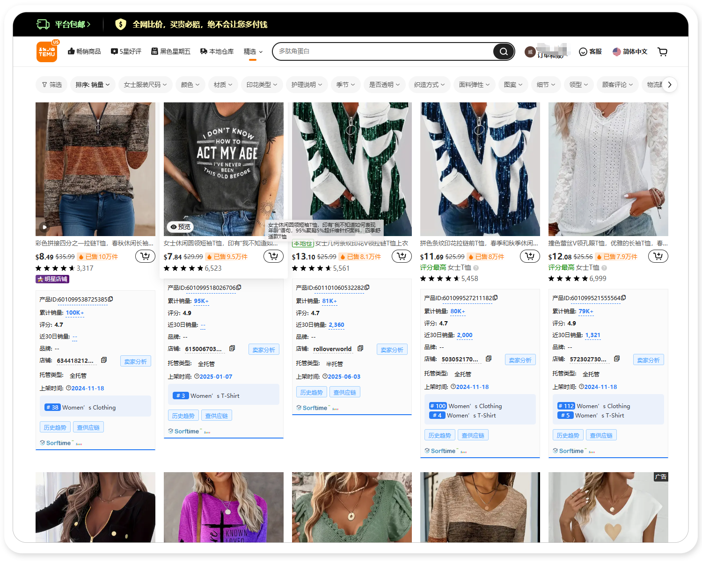Click the 2,360 recent 30-day sales link
The image size is (702, 561).
(336, 325)
